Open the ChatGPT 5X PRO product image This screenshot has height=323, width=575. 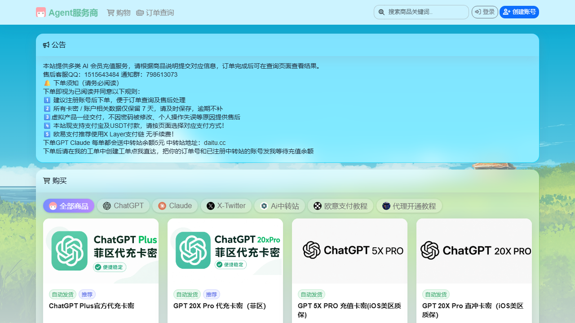(349, 251)
